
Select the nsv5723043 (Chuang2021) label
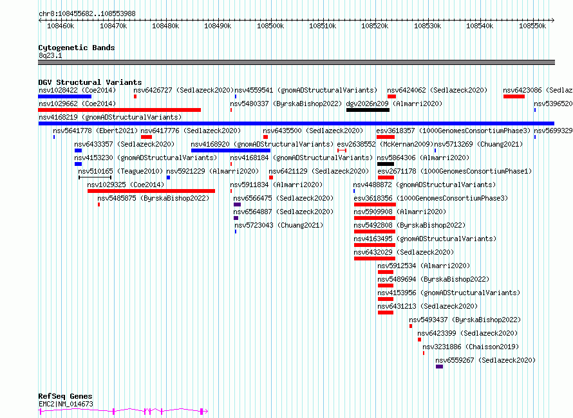pyautogui.click(x=279, y=225)
